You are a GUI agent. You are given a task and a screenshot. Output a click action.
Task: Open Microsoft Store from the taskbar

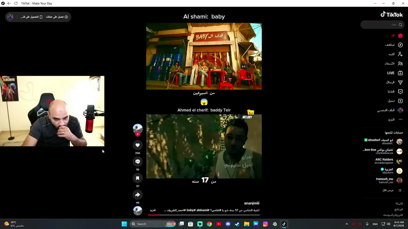tap(191, 224)
